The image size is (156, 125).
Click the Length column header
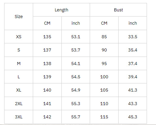pyautogui.click(x=61, y=10)
